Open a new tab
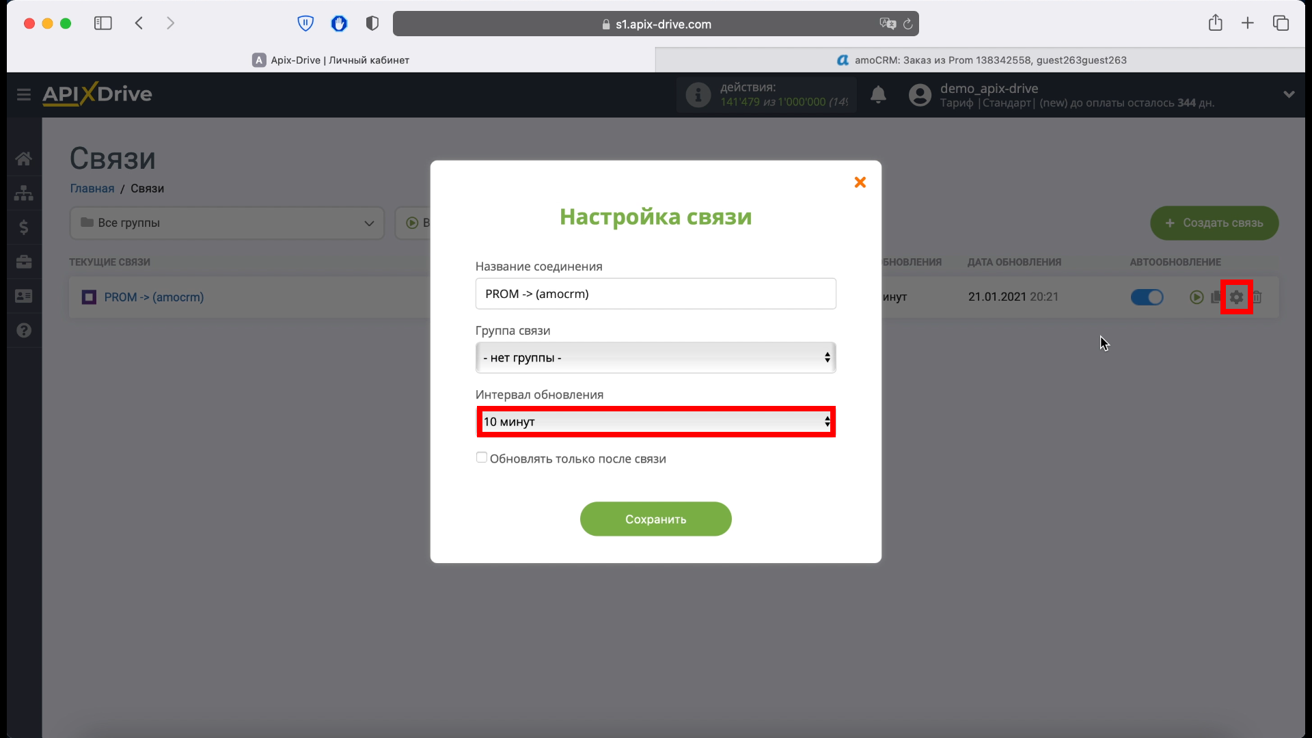 coord(1248,23)
